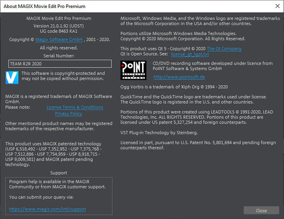Screen dimensions: 284x219
Task: Click the "Please note:" label
Action: (18, 107)
